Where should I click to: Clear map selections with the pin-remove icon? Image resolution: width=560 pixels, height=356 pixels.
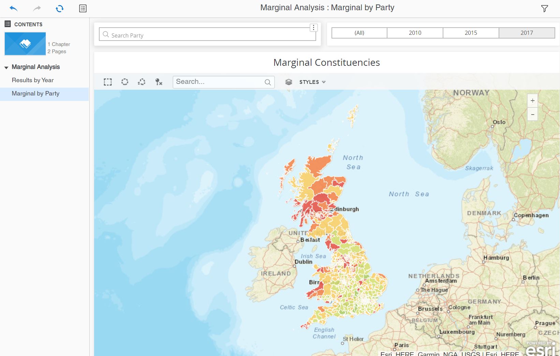click(158, 82)
